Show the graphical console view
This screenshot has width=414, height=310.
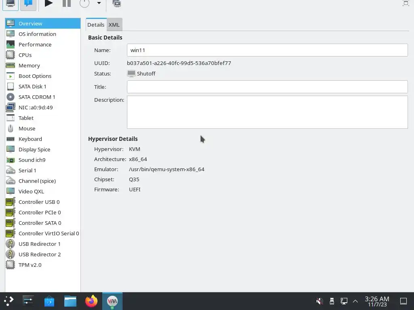coord(11,4)
